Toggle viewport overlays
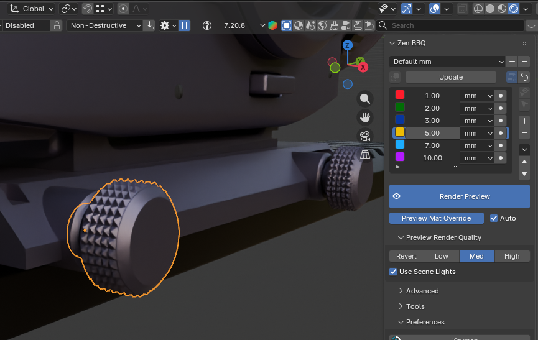Screen dimensions: 538x340 click(435, 9)
